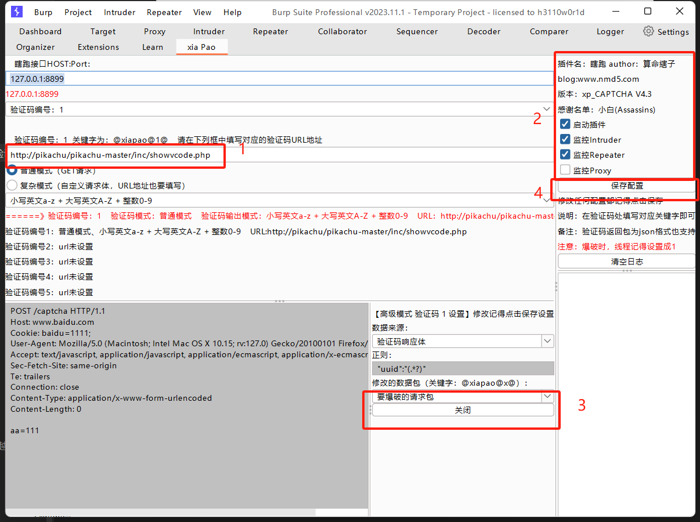Open the Burp menu
This screenshot has height=522, width=700.
43,12
